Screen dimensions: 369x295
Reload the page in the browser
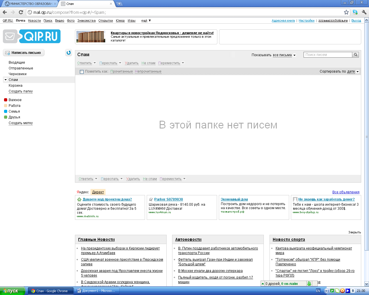coord(21,12)
